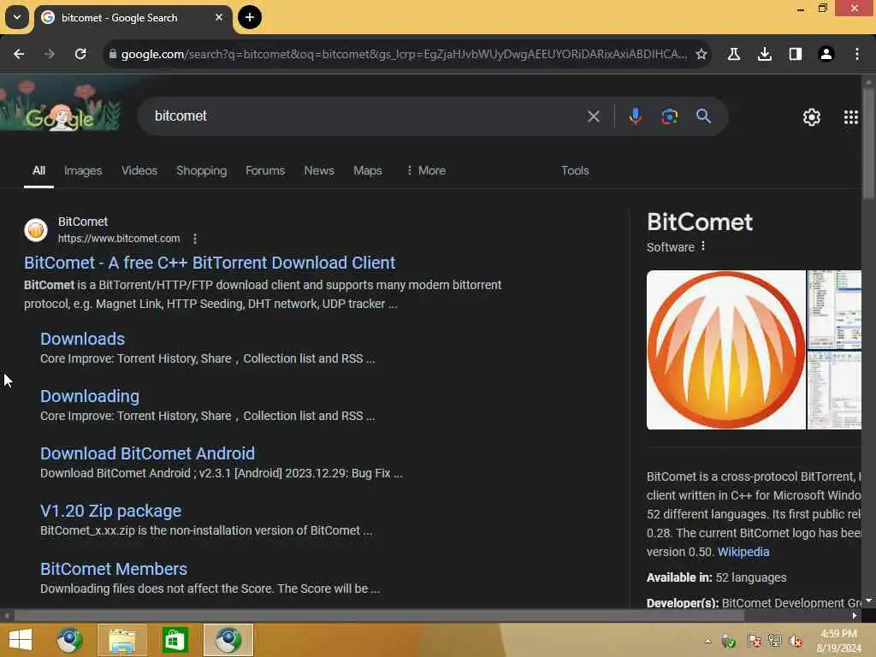876x657 pixels.
Task: Open File Explorer from taskbar
Action: click(121, 640)
